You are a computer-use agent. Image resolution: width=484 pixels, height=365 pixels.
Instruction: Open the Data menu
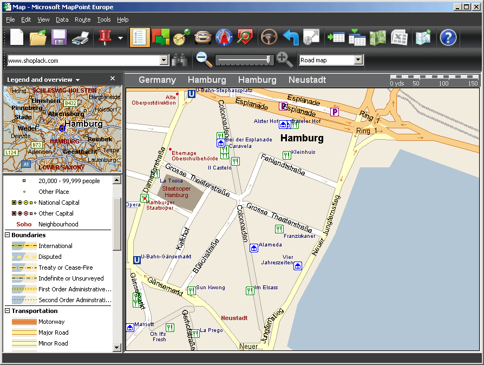coord(62,19)
